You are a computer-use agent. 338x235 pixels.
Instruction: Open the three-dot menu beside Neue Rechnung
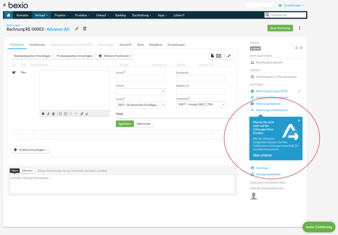coord(300,28)
